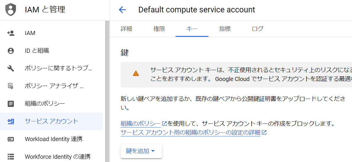
Task: Click the IAM shield logo icon
Action: 10,10
